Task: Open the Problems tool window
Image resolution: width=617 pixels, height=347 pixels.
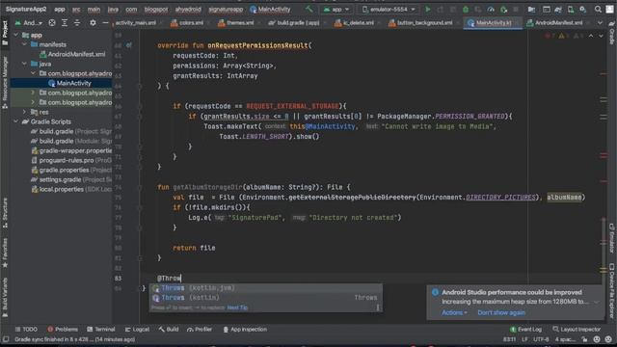Action: click(63, 330)
